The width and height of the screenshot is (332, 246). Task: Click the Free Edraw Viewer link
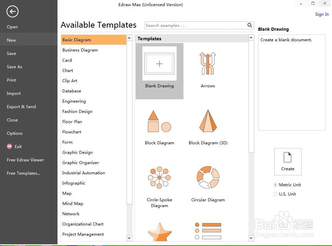(25, 160)
